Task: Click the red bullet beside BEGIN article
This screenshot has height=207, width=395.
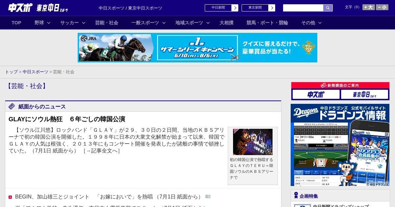Action: click(10, 197)
